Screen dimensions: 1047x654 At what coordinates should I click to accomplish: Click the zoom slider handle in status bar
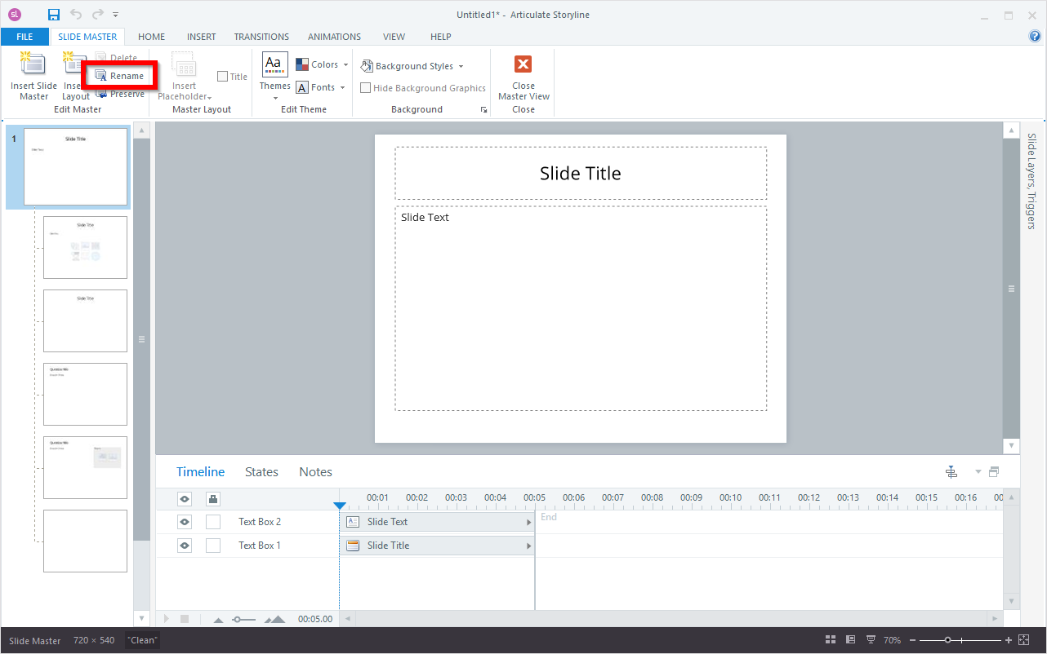[x=947, y=640]
